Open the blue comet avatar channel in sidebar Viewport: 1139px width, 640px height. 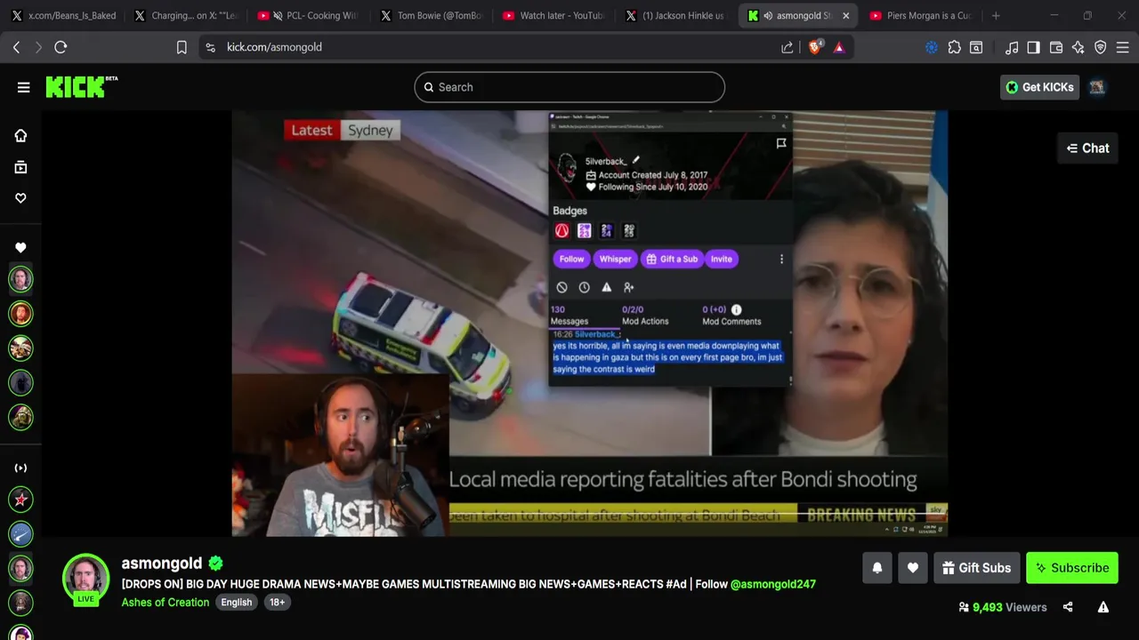pyautogui.click(x=20, y=533)
